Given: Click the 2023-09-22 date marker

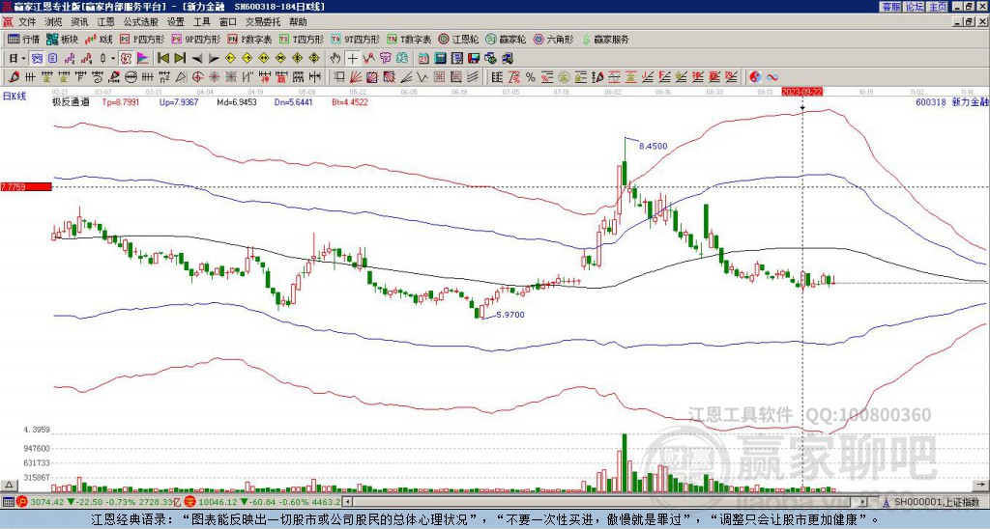Looking at the screenshot, I should [801, 92].
